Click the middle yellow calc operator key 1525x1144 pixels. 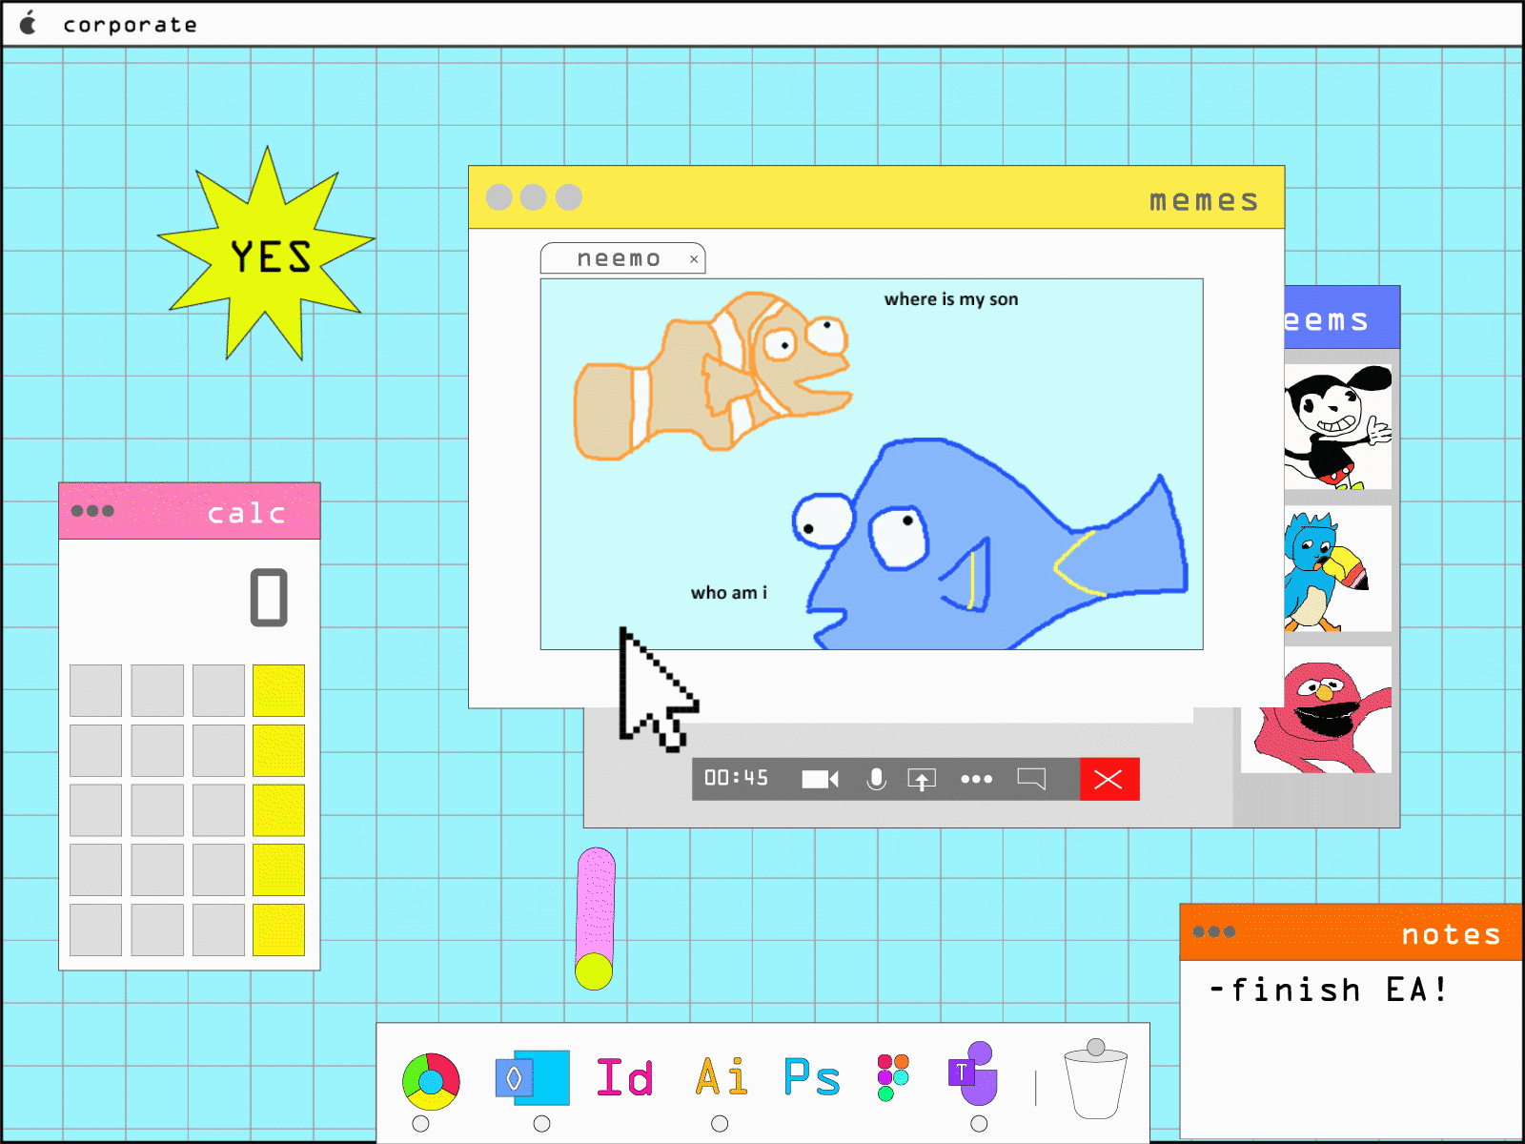(278, 810)
